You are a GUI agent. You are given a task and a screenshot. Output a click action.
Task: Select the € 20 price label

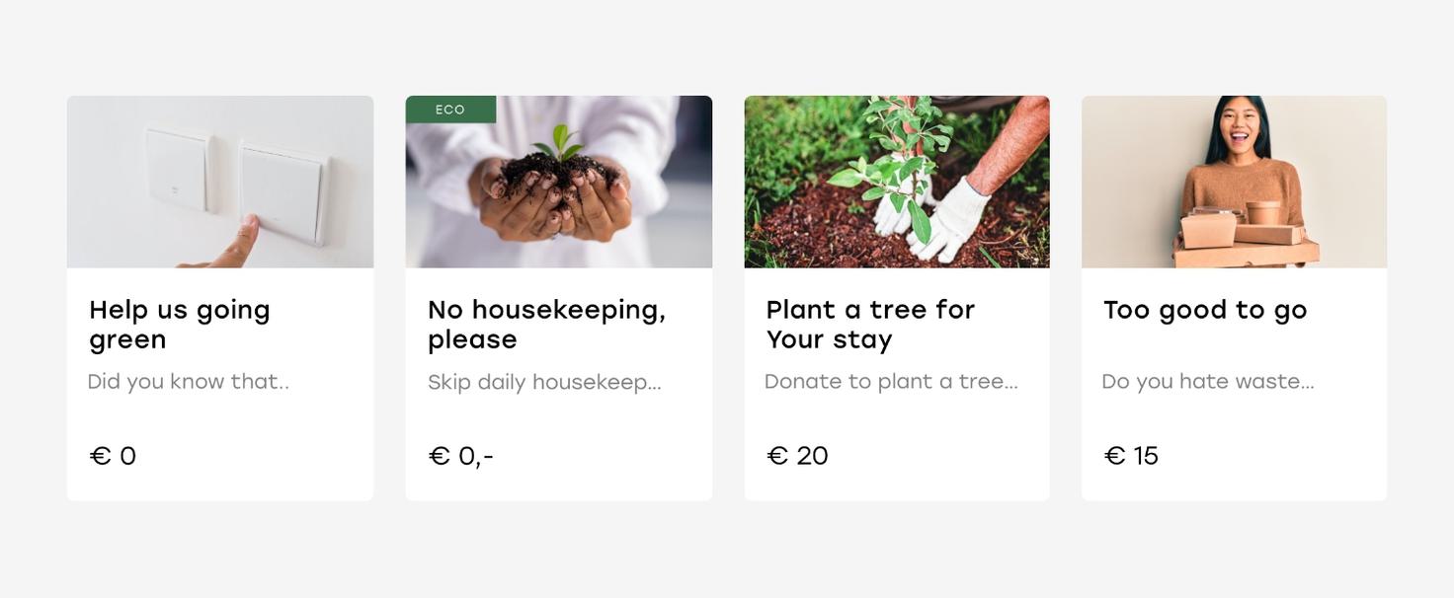click(797, 456)
